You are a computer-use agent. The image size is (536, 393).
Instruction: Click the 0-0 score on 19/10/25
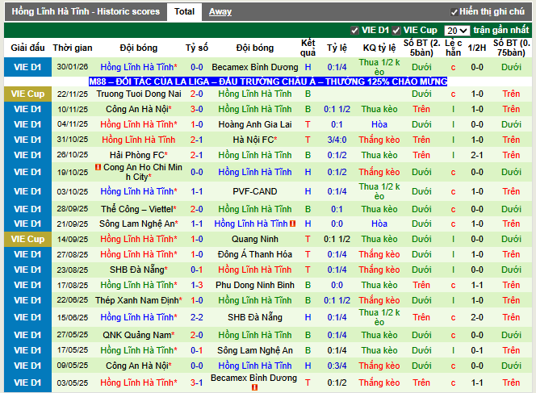pyautogui.click(x=196, y=172)
